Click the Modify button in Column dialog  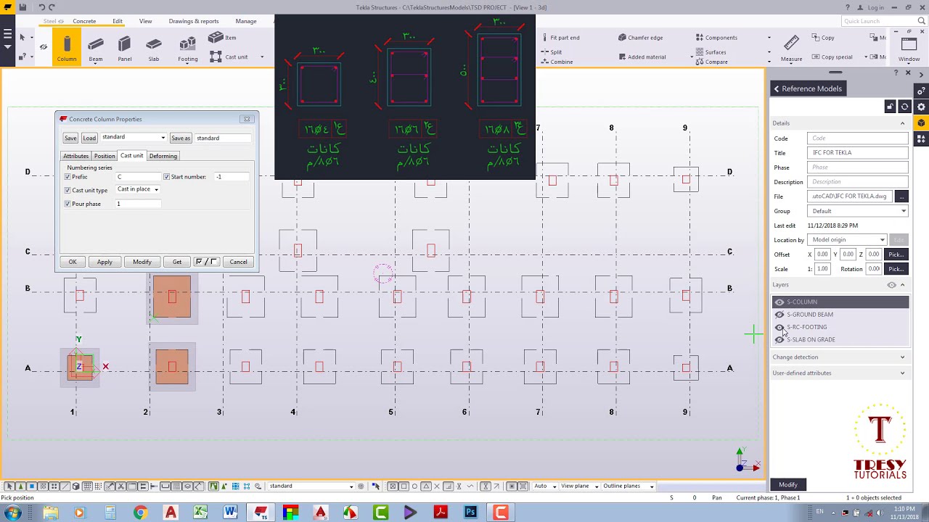(x=142, y=262)
